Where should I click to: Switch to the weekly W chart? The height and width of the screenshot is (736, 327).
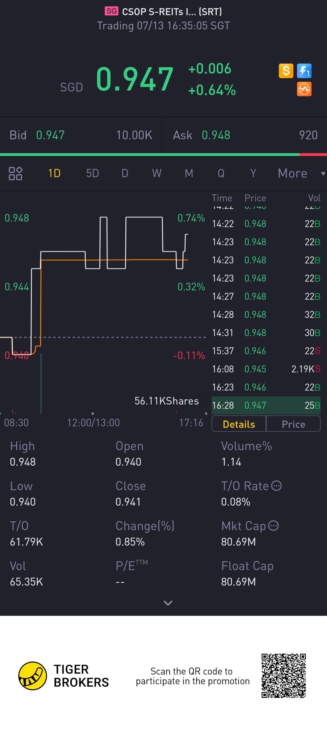pyautogui.click(x=157, y=173)
